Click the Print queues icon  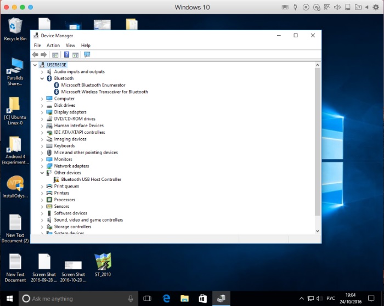click(x=49, y=186)
